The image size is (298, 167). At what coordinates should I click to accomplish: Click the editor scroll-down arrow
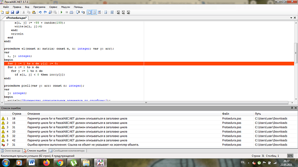[296, 99]
